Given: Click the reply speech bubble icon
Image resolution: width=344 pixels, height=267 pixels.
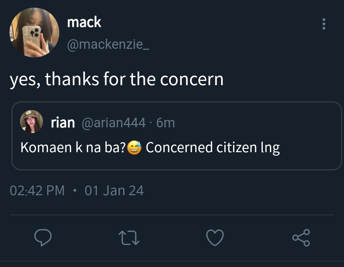Looking at the screenshot, I should click(43, 237).
